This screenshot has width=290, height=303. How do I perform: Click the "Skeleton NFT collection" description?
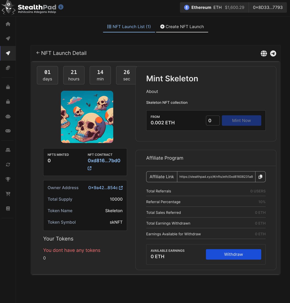tap(167, 103)
